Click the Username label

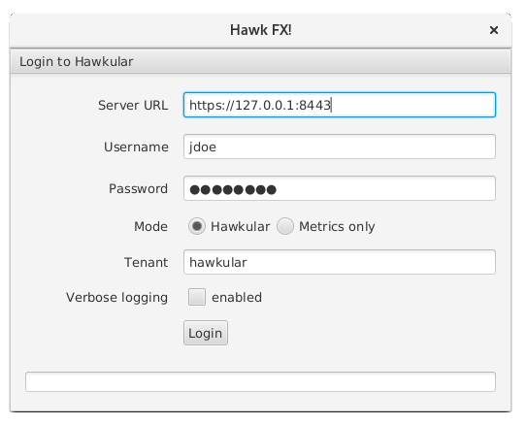136,147
